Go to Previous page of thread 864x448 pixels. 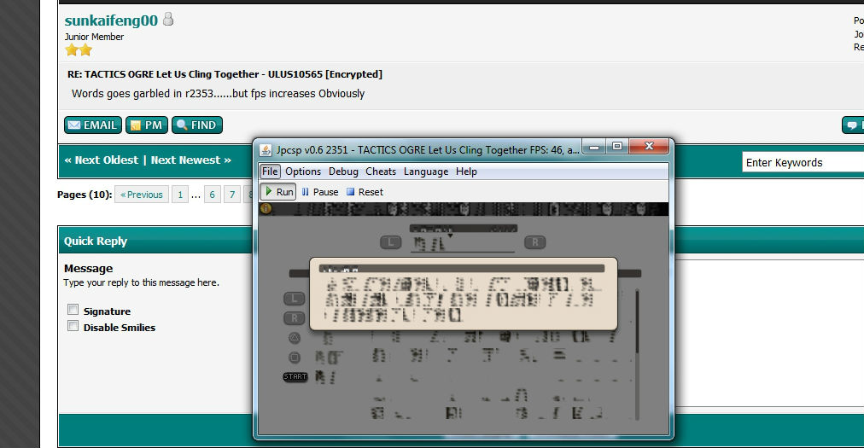pos(142,195)
